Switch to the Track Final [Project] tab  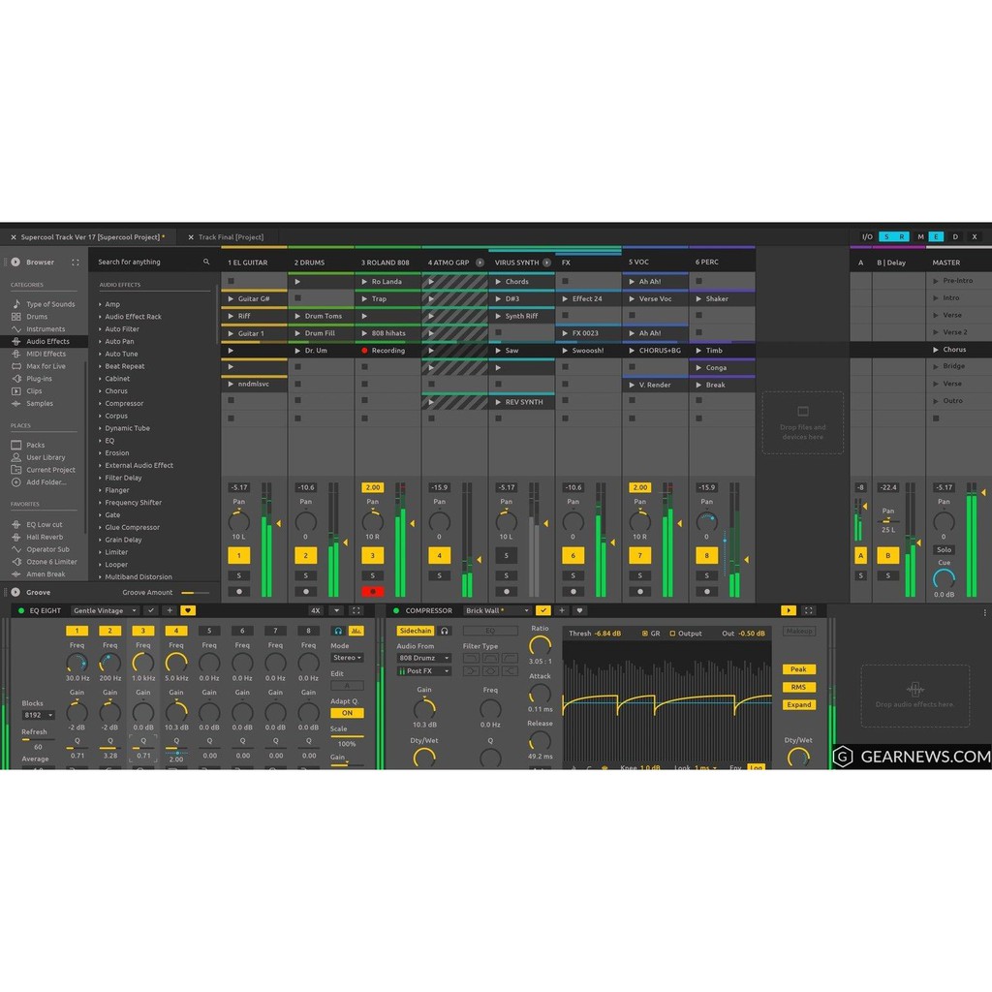click(231, 237)
